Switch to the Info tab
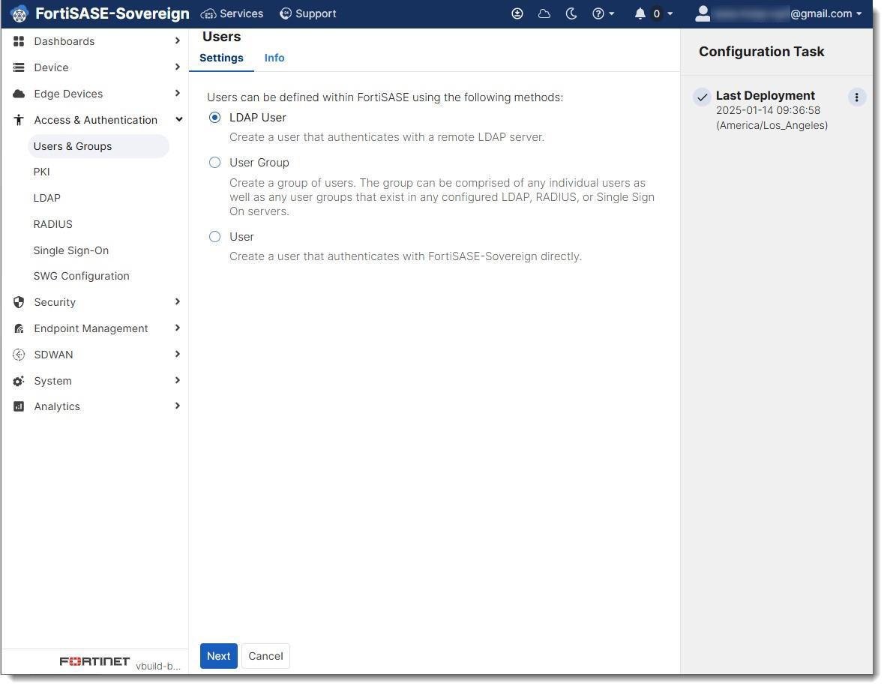The image size is (887, 689). click(275, 58)
